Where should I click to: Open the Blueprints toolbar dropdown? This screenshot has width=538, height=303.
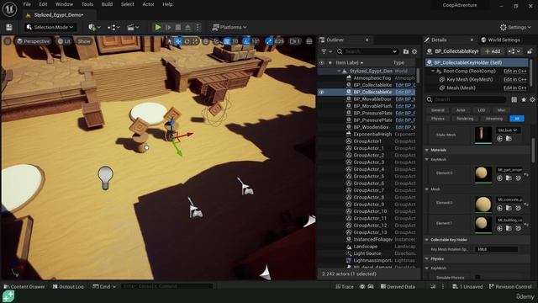pos(113,27)
